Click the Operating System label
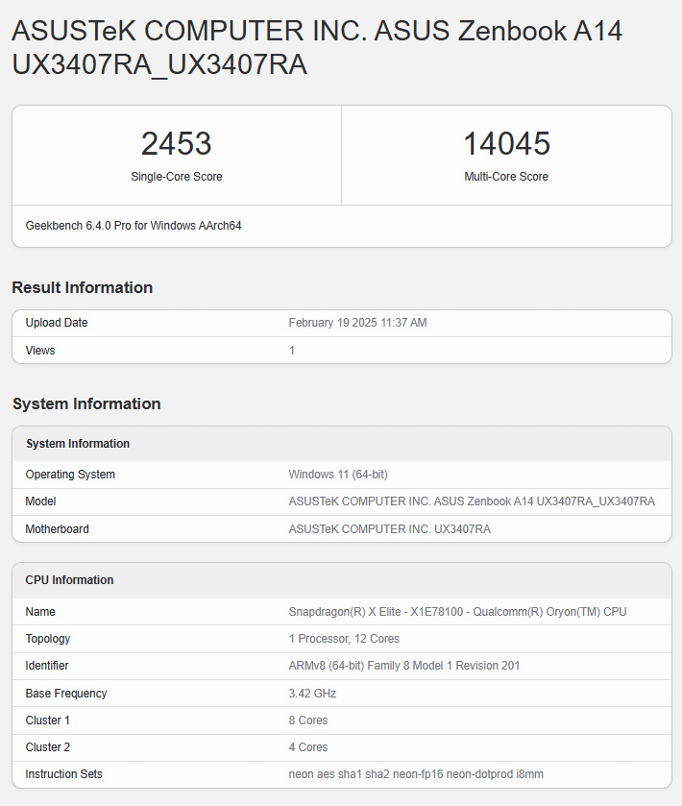The height and width of the screenshot is (806, 682). point(70,475)
